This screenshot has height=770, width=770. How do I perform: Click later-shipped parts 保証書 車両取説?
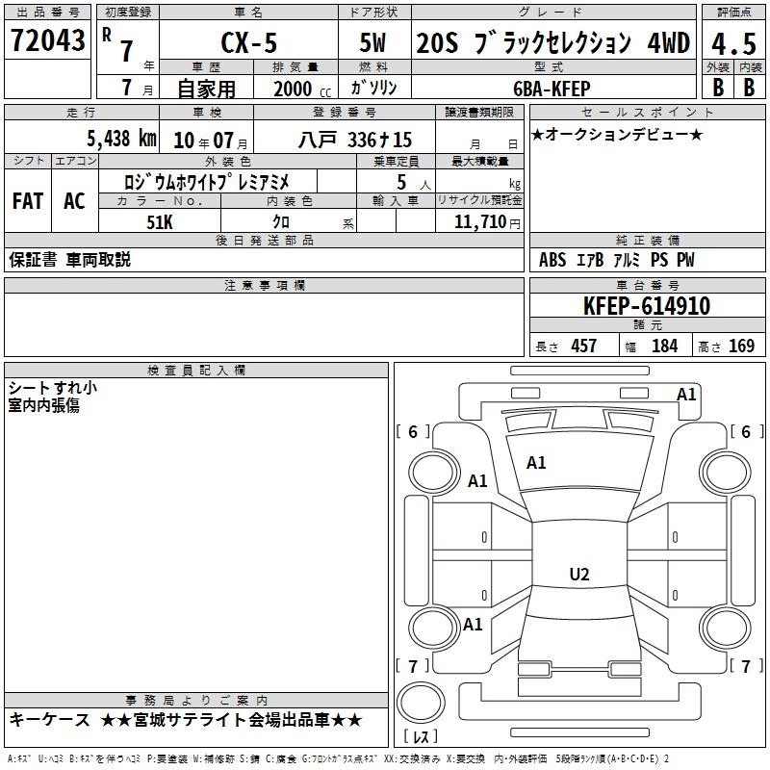click(x=69, y=259)
